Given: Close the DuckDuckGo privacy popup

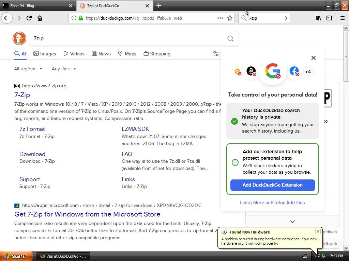Looking at the screenshot, I should point(314,58).
